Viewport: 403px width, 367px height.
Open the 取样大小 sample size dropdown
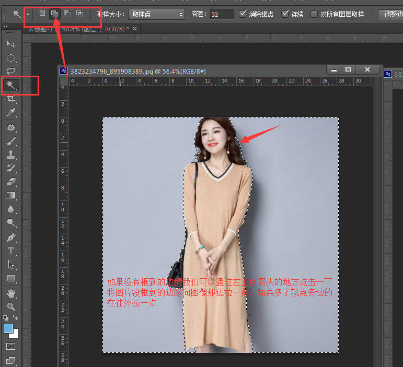point(156,14)
